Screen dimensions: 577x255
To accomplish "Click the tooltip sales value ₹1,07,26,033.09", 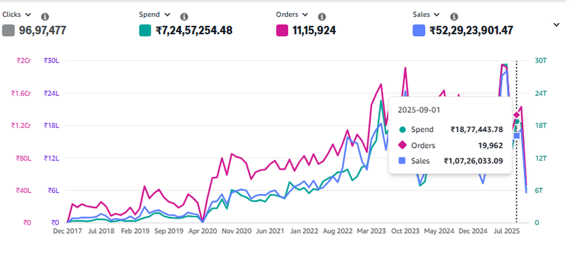I will [x=473, y=161].
